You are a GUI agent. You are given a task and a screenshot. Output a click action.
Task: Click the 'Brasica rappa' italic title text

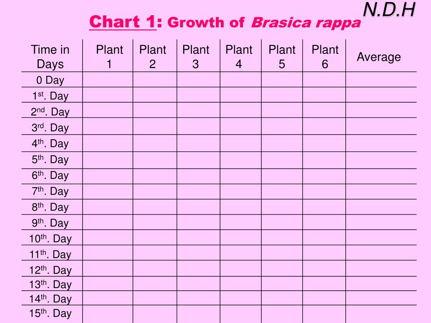306,23
